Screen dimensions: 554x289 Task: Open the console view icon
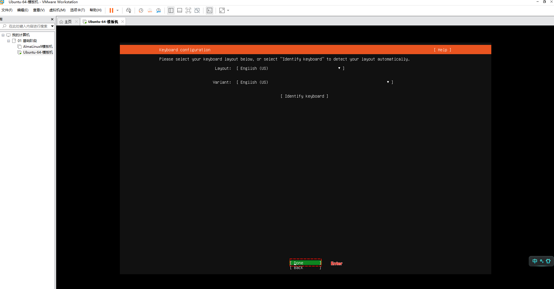(210, 10)
